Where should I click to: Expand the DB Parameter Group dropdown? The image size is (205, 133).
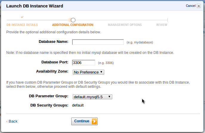(92, 97)
